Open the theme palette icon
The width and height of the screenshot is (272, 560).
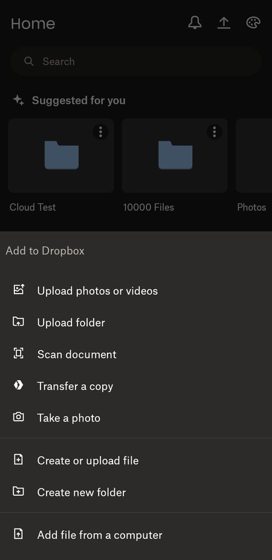click(x=253, y=23)
